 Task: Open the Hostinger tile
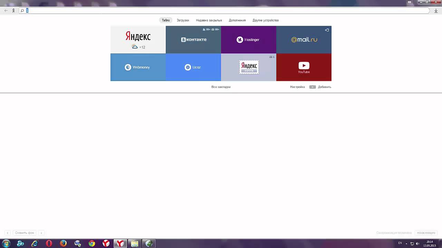[x=249, y=40]
